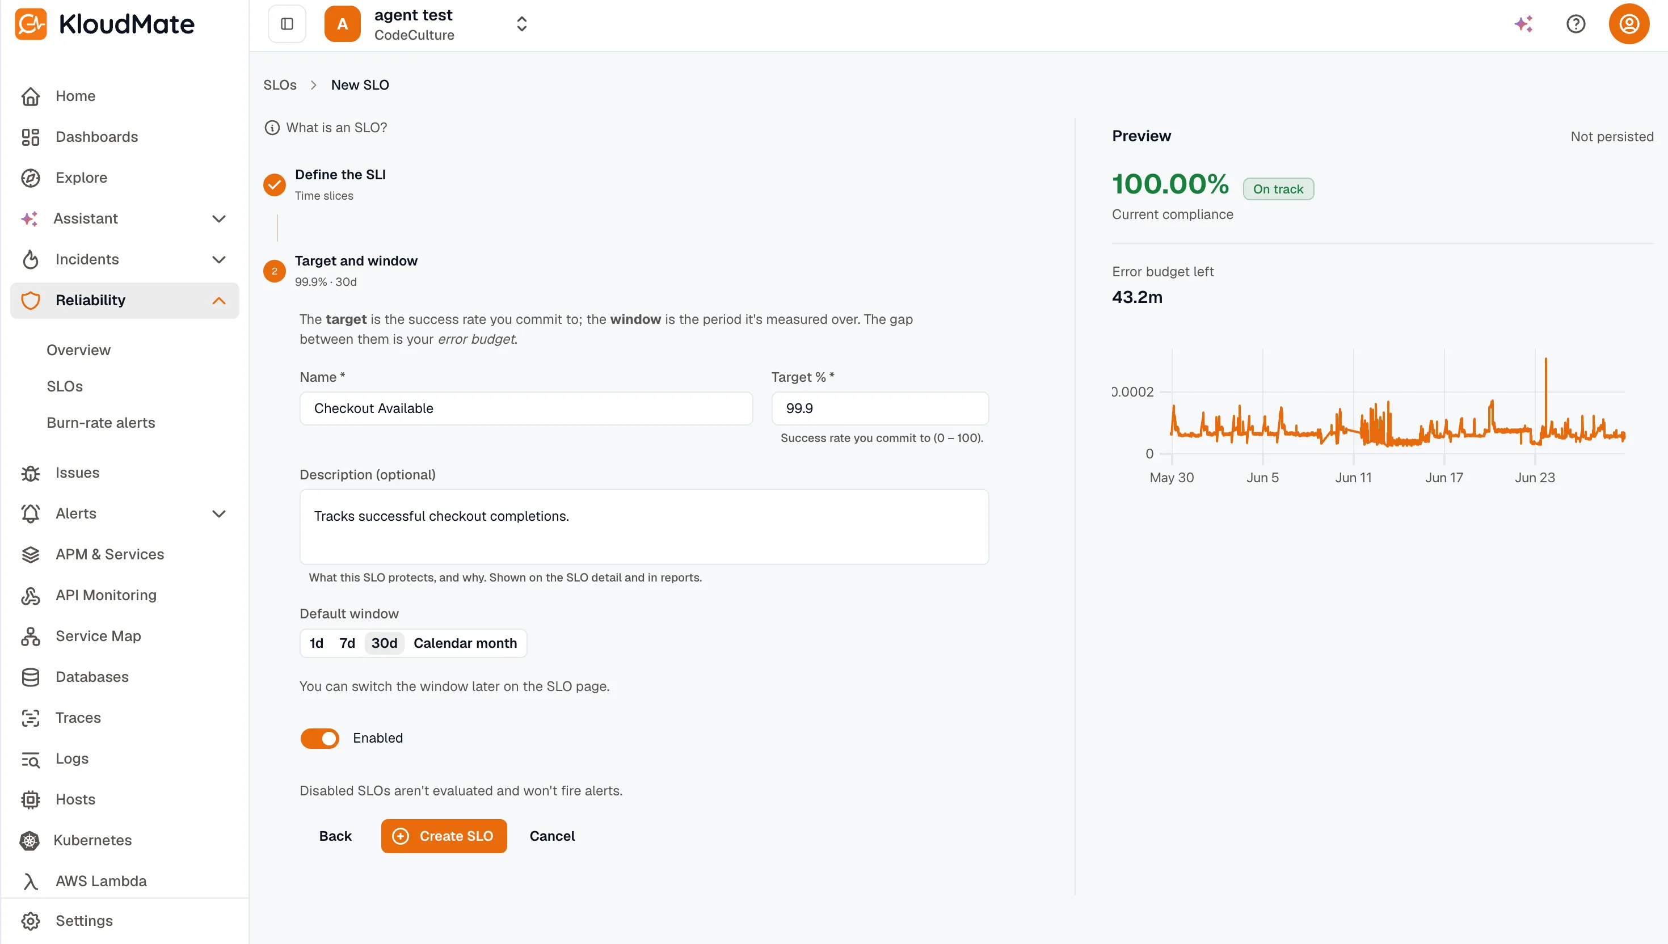Open the help question mark icon
This screenshot has width=1668, height=944.
(x=1576, y=24)
